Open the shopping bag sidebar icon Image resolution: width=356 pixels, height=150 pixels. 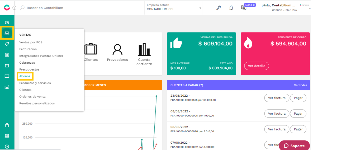tap(7, 125)
